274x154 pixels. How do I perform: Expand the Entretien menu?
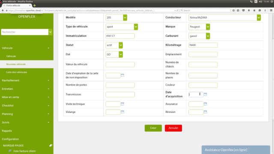click(x=27, y=89)
